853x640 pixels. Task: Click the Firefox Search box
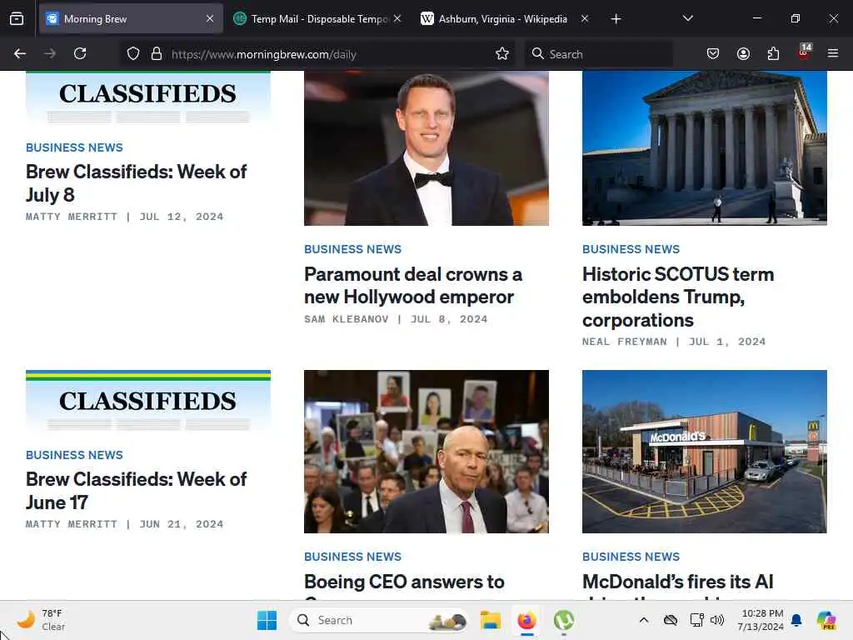[598, 54]
